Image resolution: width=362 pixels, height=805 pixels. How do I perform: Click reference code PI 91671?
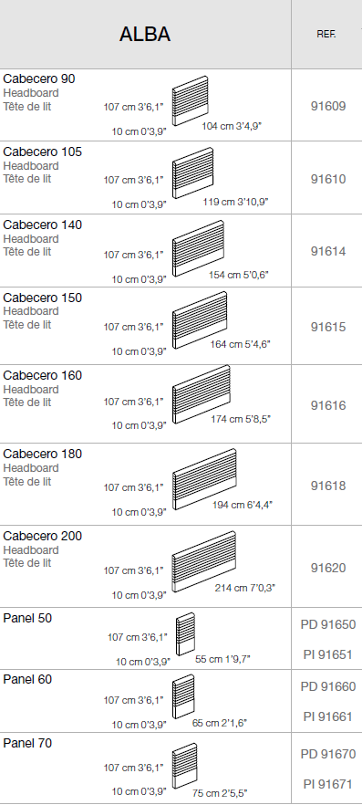(x=328, y=784)
